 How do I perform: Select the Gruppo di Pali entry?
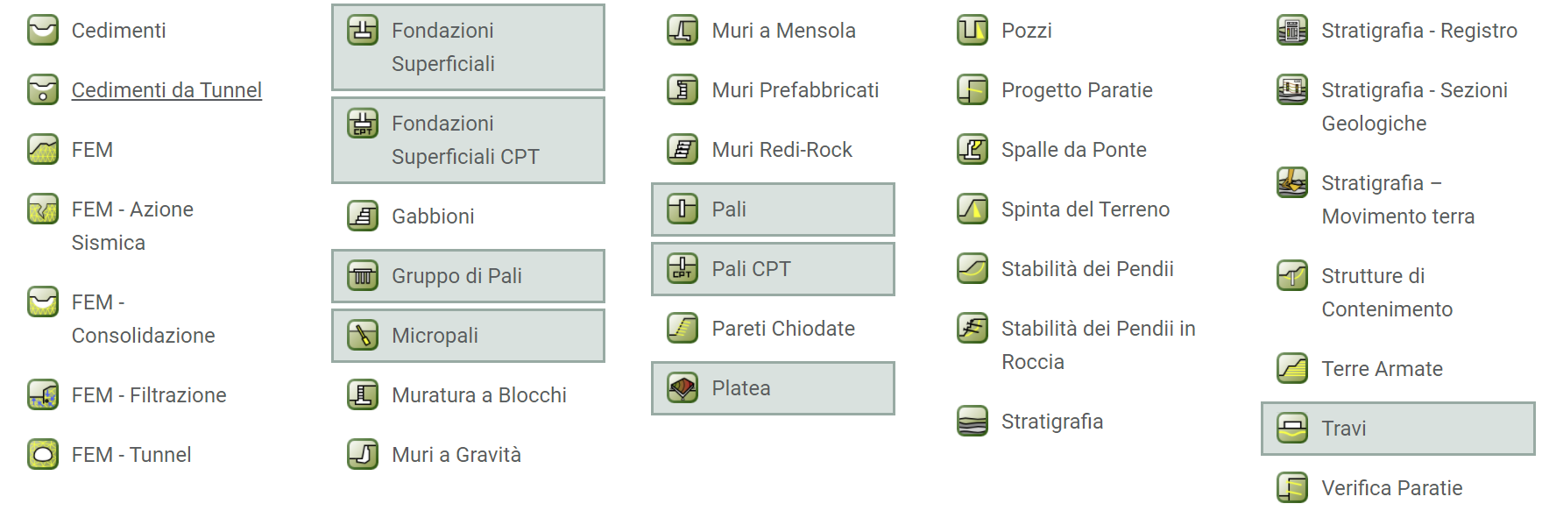[468, 276]
